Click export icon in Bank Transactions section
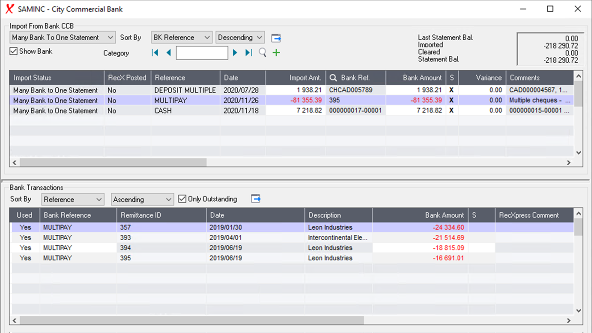Viewport: 592px width, 333px height. pyautogui.click(x=256, y=199)
